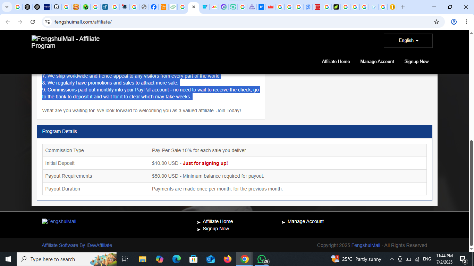Viewport: 474px width, 266px height.
Task: Click the scrollbar up arrow
Action: click(x=471, y=33)
